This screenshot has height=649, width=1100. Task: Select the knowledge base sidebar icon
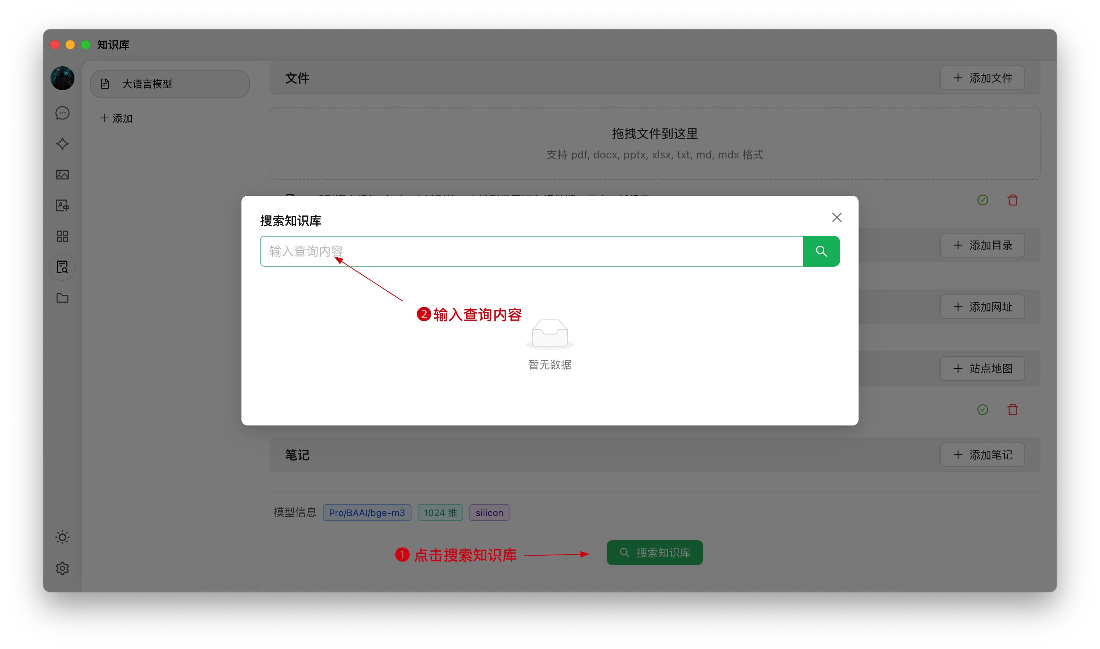pyautogui.click(x=62, y=267)
